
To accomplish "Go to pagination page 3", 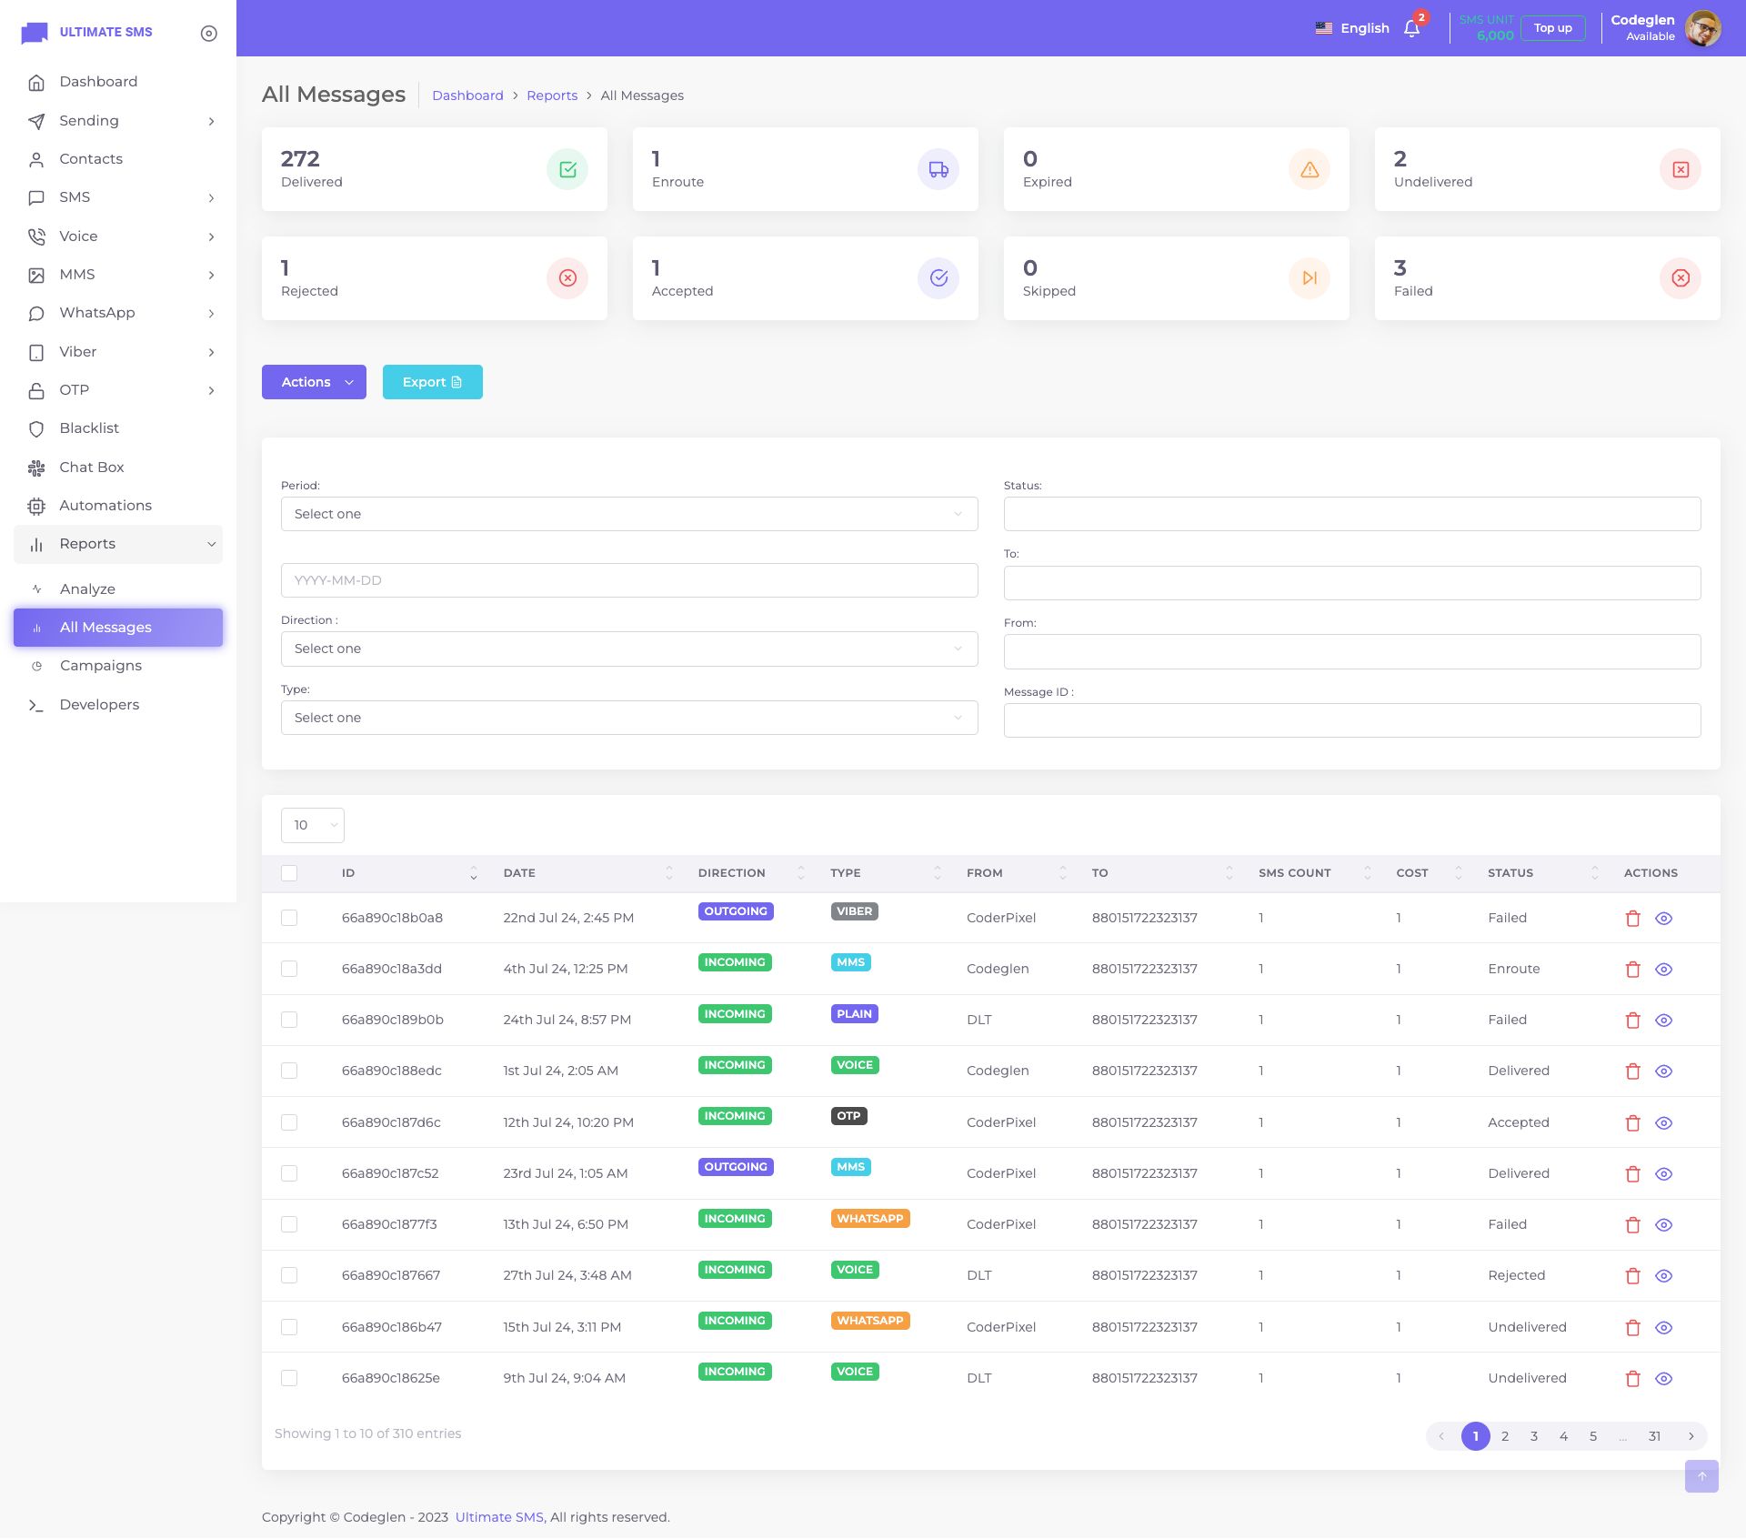I will click(x=1533, y=1436).
